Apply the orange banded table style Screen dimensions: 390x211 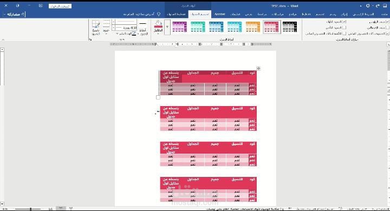[253, 27]
